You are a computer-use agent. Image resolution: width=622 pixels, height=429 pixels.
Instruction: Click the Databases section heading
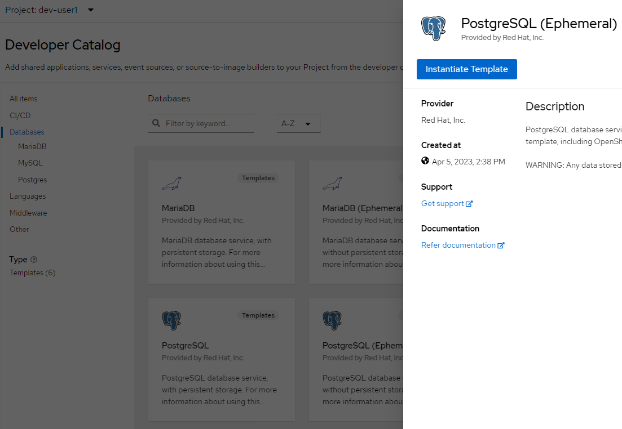[169, 98]
